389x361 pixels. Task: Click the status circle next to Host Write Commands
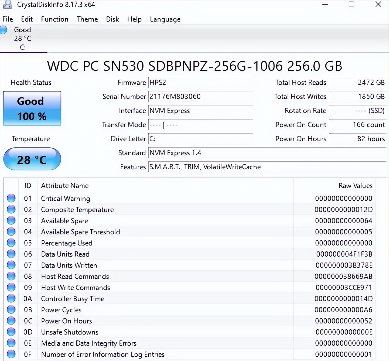(x=11, y=287)
